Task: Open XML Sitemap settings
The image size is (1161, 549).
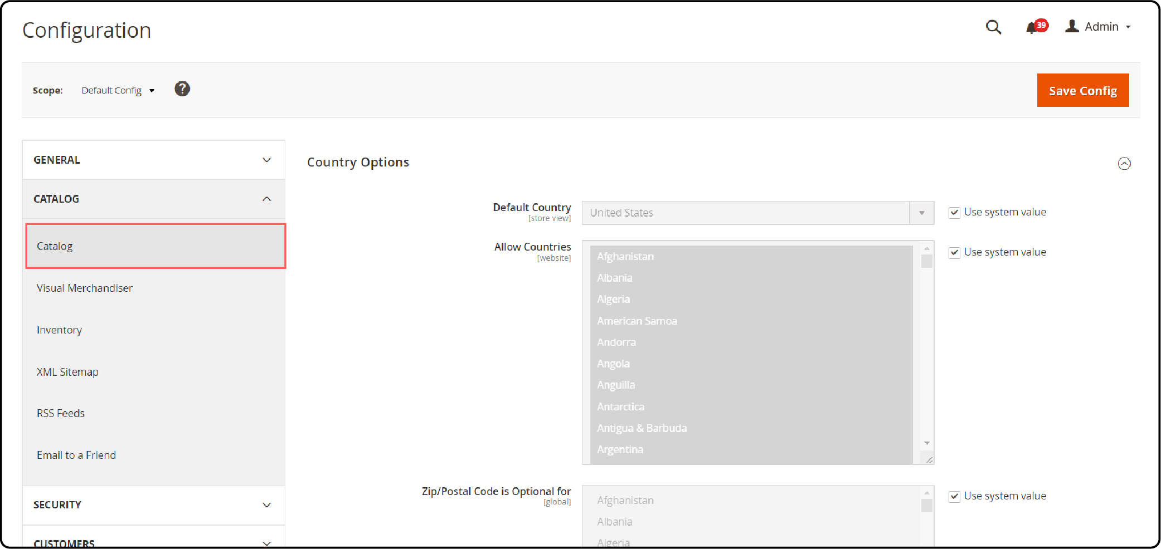Action: (x=67, y=372)
